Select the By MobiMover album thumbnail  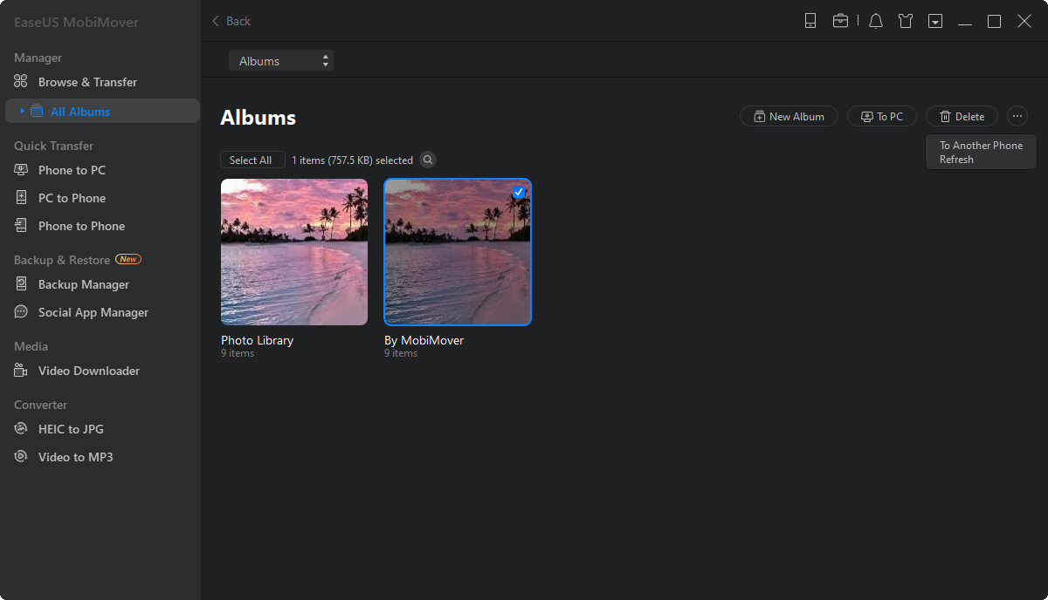tap(458, 252)
